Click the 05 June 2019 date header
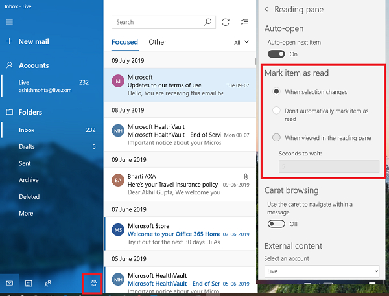The height and width of the screenshot is (296, 389). [x=129, y=259]
